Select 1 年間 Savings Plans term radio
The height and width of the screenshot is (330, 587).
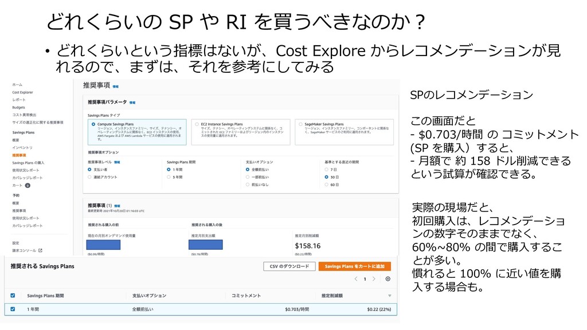coord(169,170)
